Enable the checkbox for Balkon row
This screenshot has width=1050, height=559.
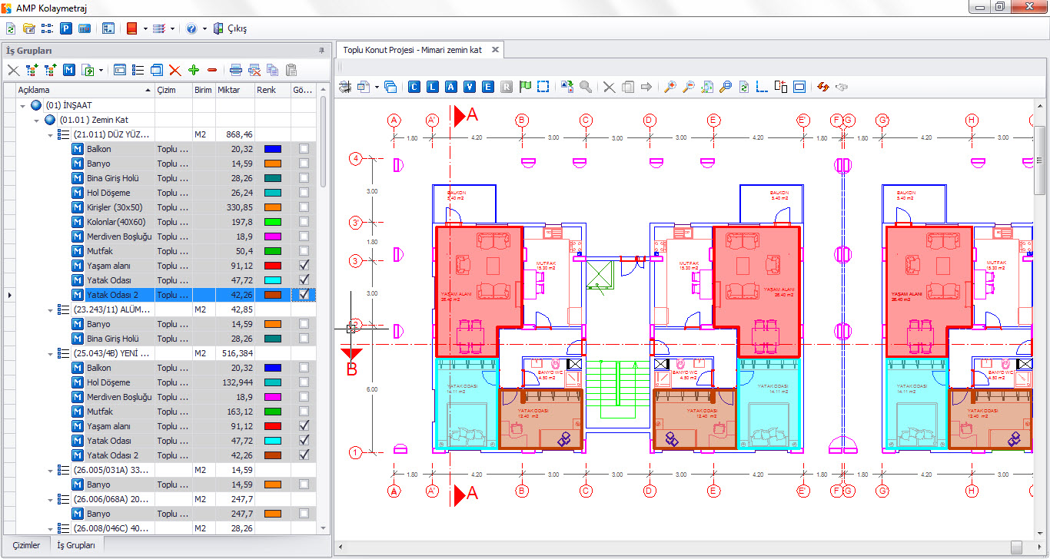coord(304,149)
